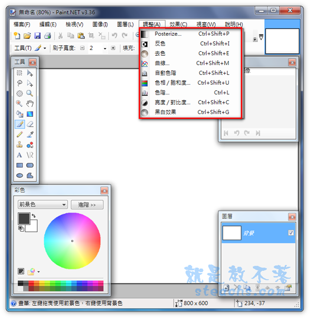This screenshot has width=310, height=318.
Task: Select the Eraser tool
Action: [x=30, y=124]
